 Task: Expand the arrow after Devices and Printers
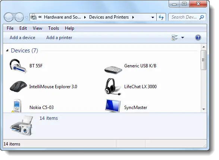coord(133,17)
